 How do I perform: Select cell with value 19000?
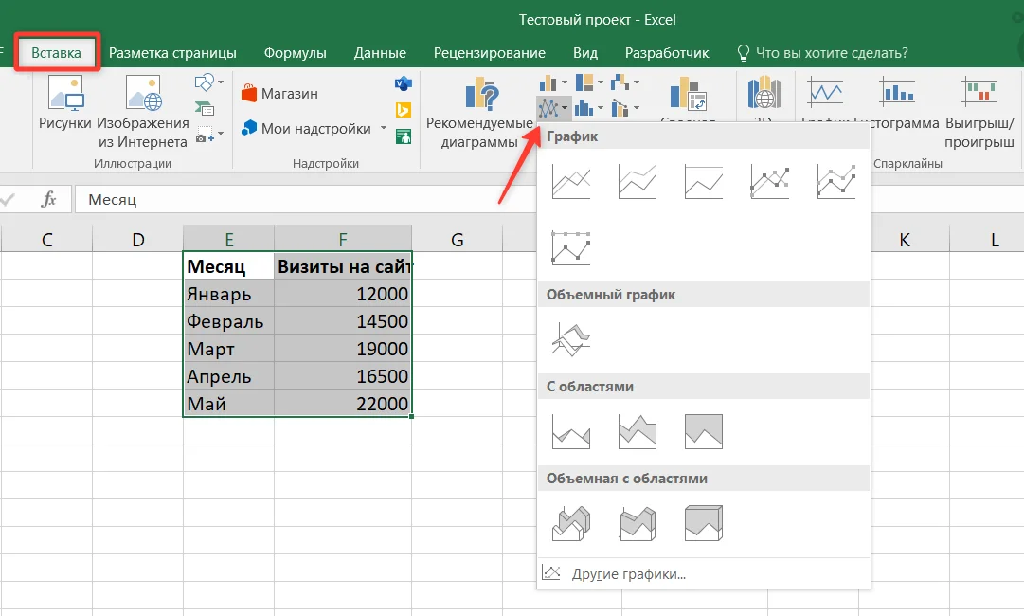pos(343,349)
